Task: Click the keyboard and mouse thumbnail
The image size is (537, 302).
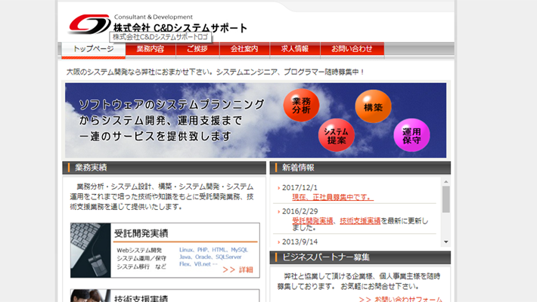Action: pos(91,251)
